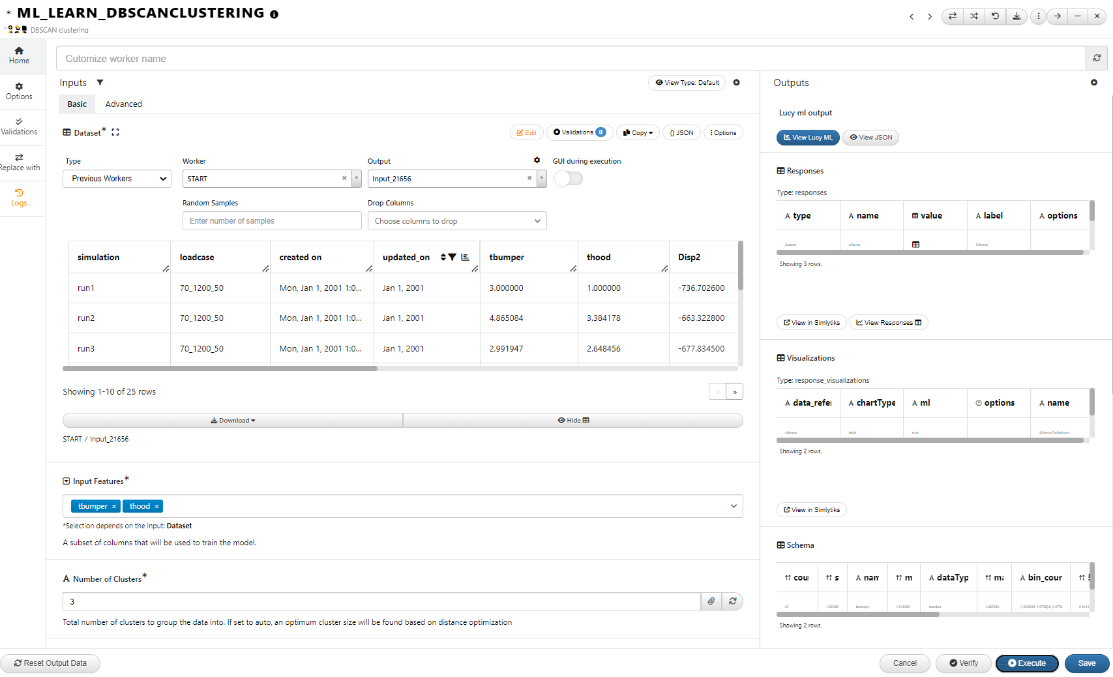Open Validations in the left sidebar
Screen dimensions: 1113x677
[x=19, y=126]
